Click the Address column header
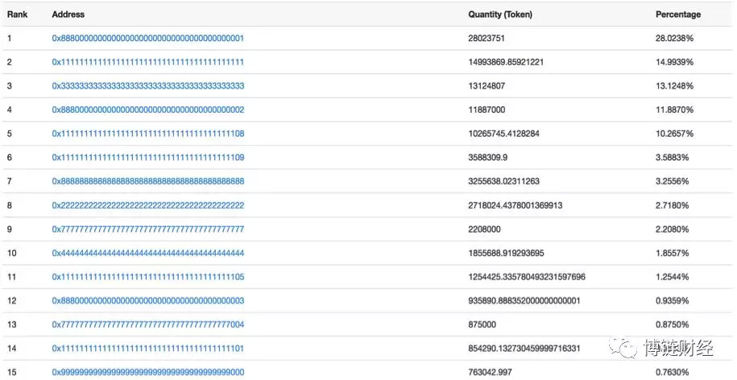737x380 pixels. pos(68,14)
